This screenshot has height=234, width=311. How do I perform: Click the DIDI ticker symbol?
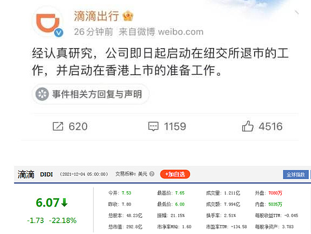pyautogui.click(x=47, y=175)
